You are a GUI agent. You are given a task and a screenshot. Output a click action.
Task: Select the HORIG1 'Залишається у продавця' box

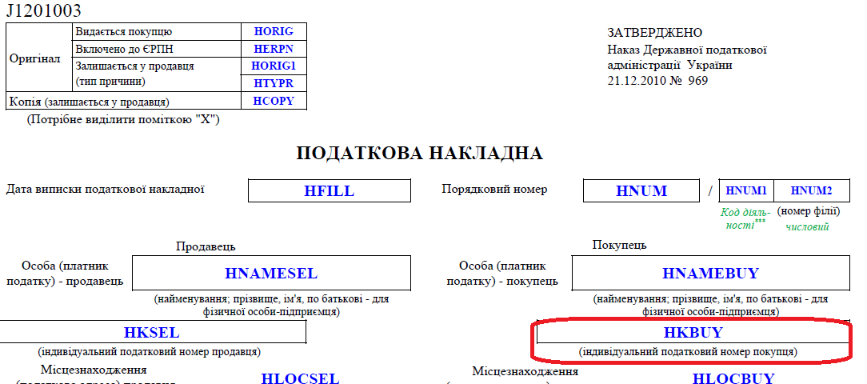(x=274, y=66)
